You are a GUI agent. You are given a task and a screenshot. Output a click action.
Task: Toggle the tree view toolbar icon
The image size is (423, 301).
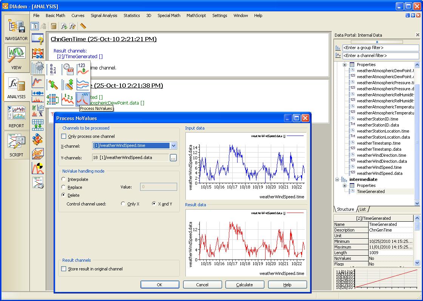pos(35,26)
